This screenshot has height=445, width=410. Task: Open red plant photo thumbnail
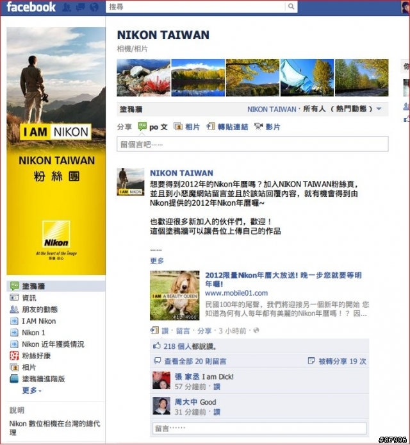[143, 78]
